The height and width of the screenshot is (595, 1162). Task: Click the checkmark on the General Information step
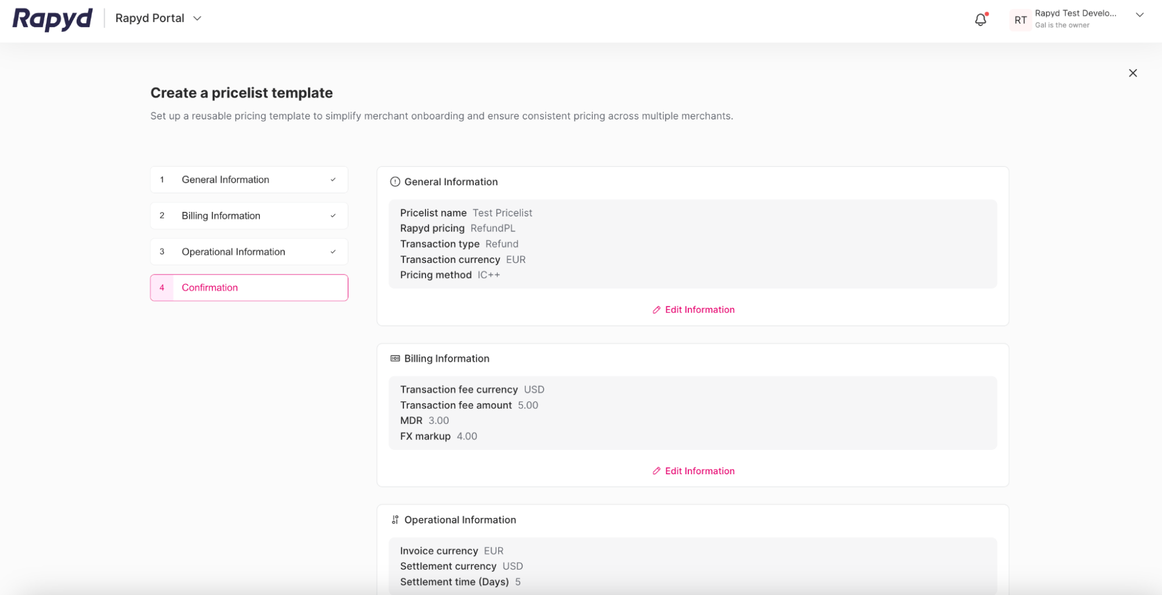332,179
